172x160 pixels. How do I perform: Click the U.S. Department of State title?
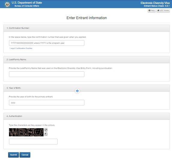pos(27,3)
